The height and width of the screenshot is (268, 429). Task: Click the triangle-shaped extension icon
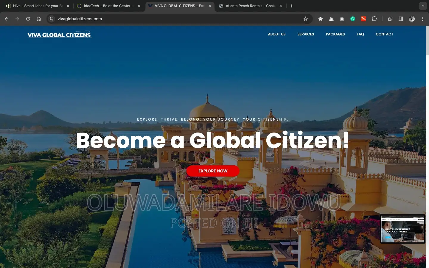tap(331, 19)
